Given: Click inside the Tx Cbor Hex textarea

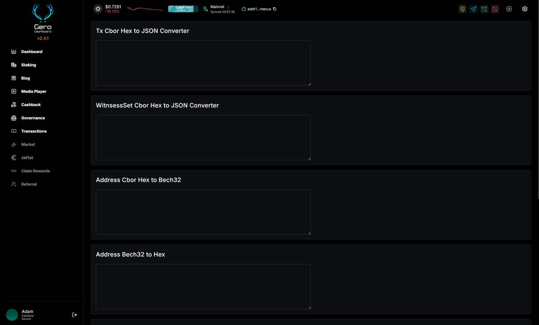Looking at the screenshot, I should (x=203, y=62).
